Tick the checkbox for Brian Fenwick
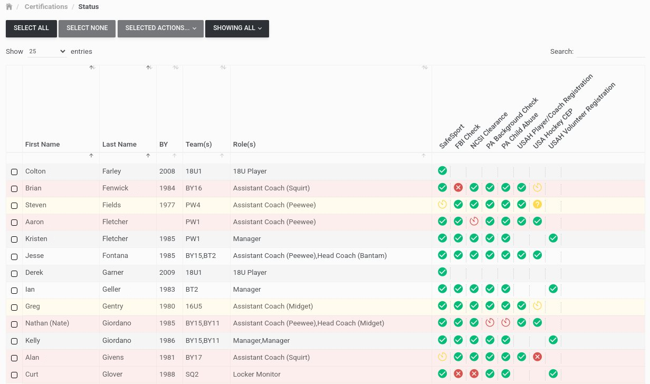This screenshot has height=384, width=650. (14, 189)
